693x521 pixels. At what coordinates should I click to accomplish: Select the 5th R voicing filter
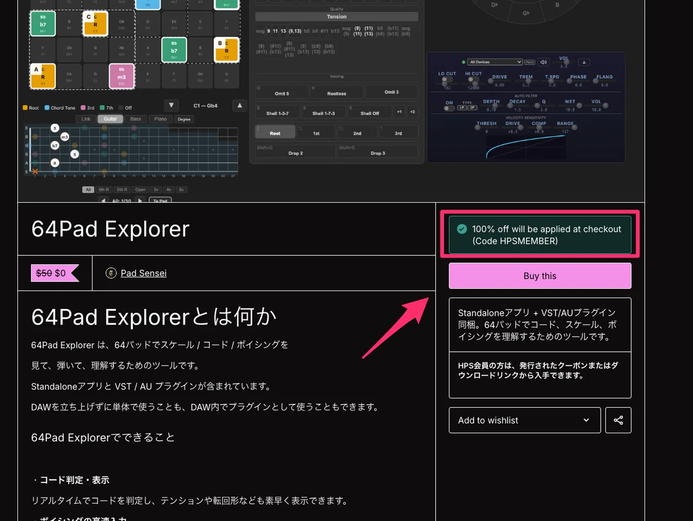[x=122, y=189]
